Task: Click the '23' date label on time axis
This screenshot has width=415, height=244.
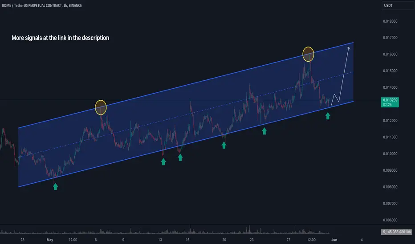Action: 252,240
